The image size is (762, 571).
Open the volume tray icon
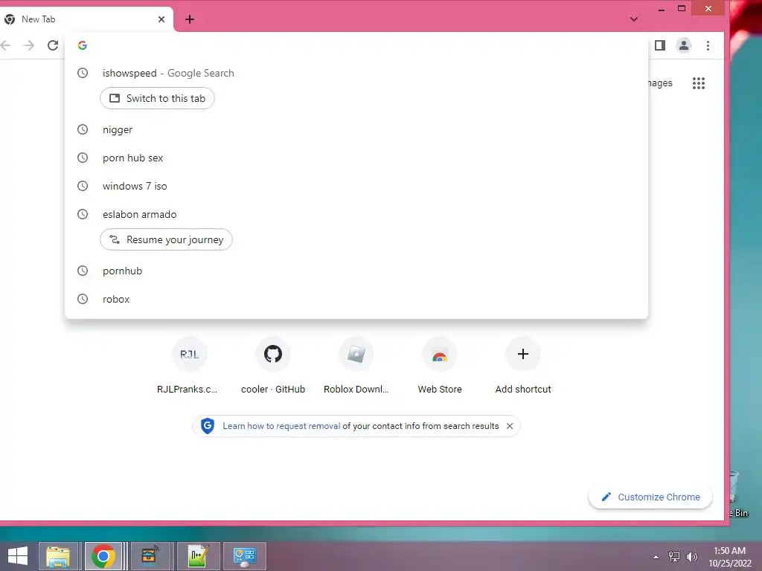click(x=692, y=556)
